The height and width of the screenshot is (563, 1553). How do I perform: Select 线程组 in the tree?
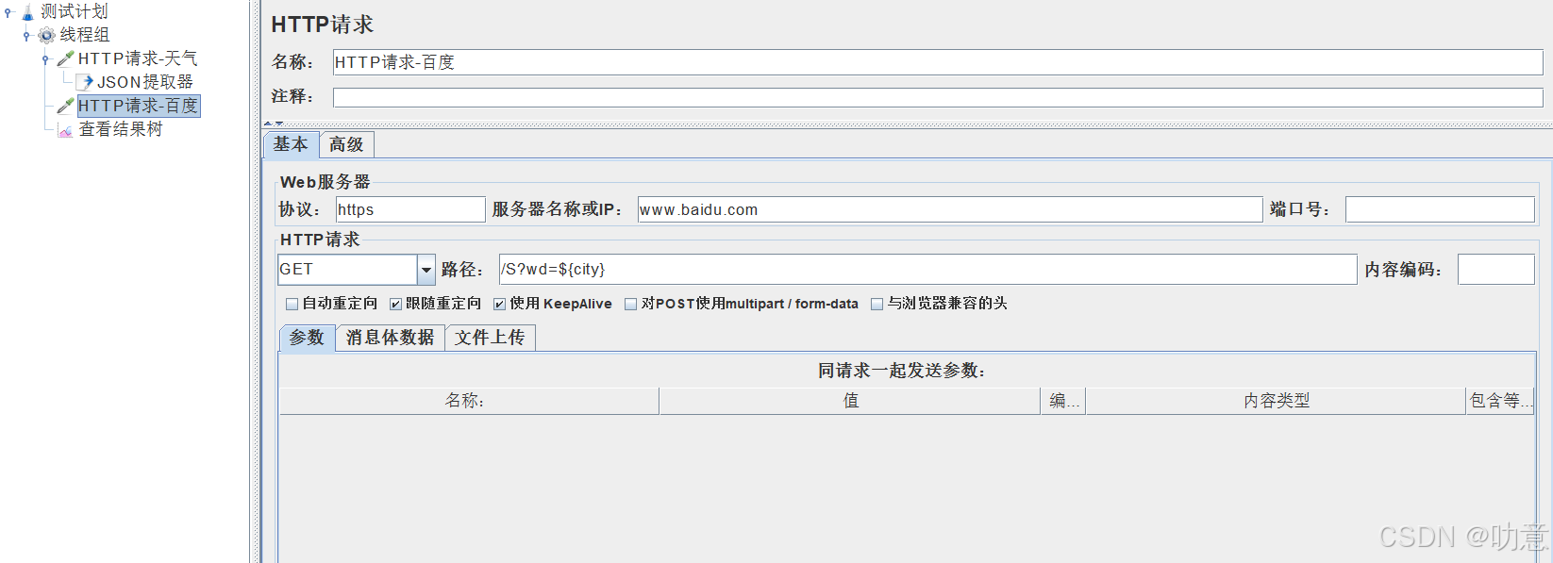point(85,35)
